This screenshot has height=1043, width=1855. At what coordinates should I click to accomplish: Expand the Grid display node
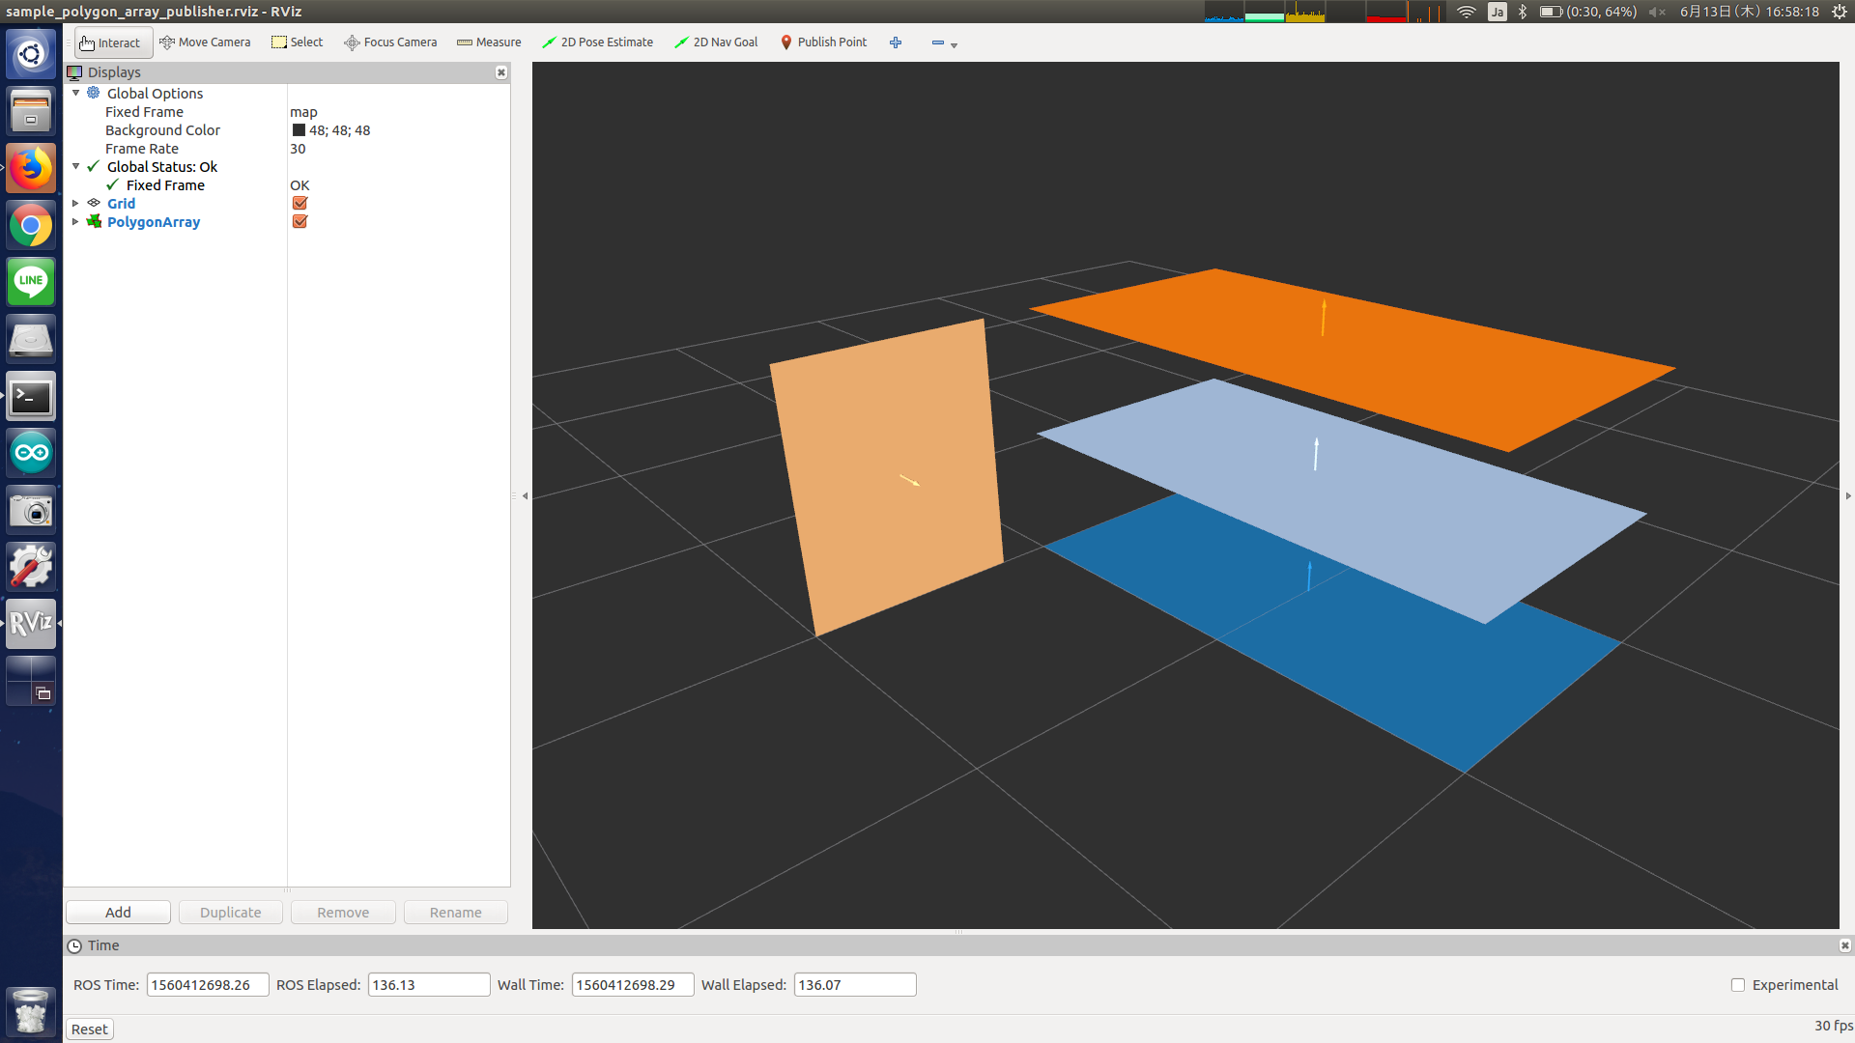tap(76, 203)
